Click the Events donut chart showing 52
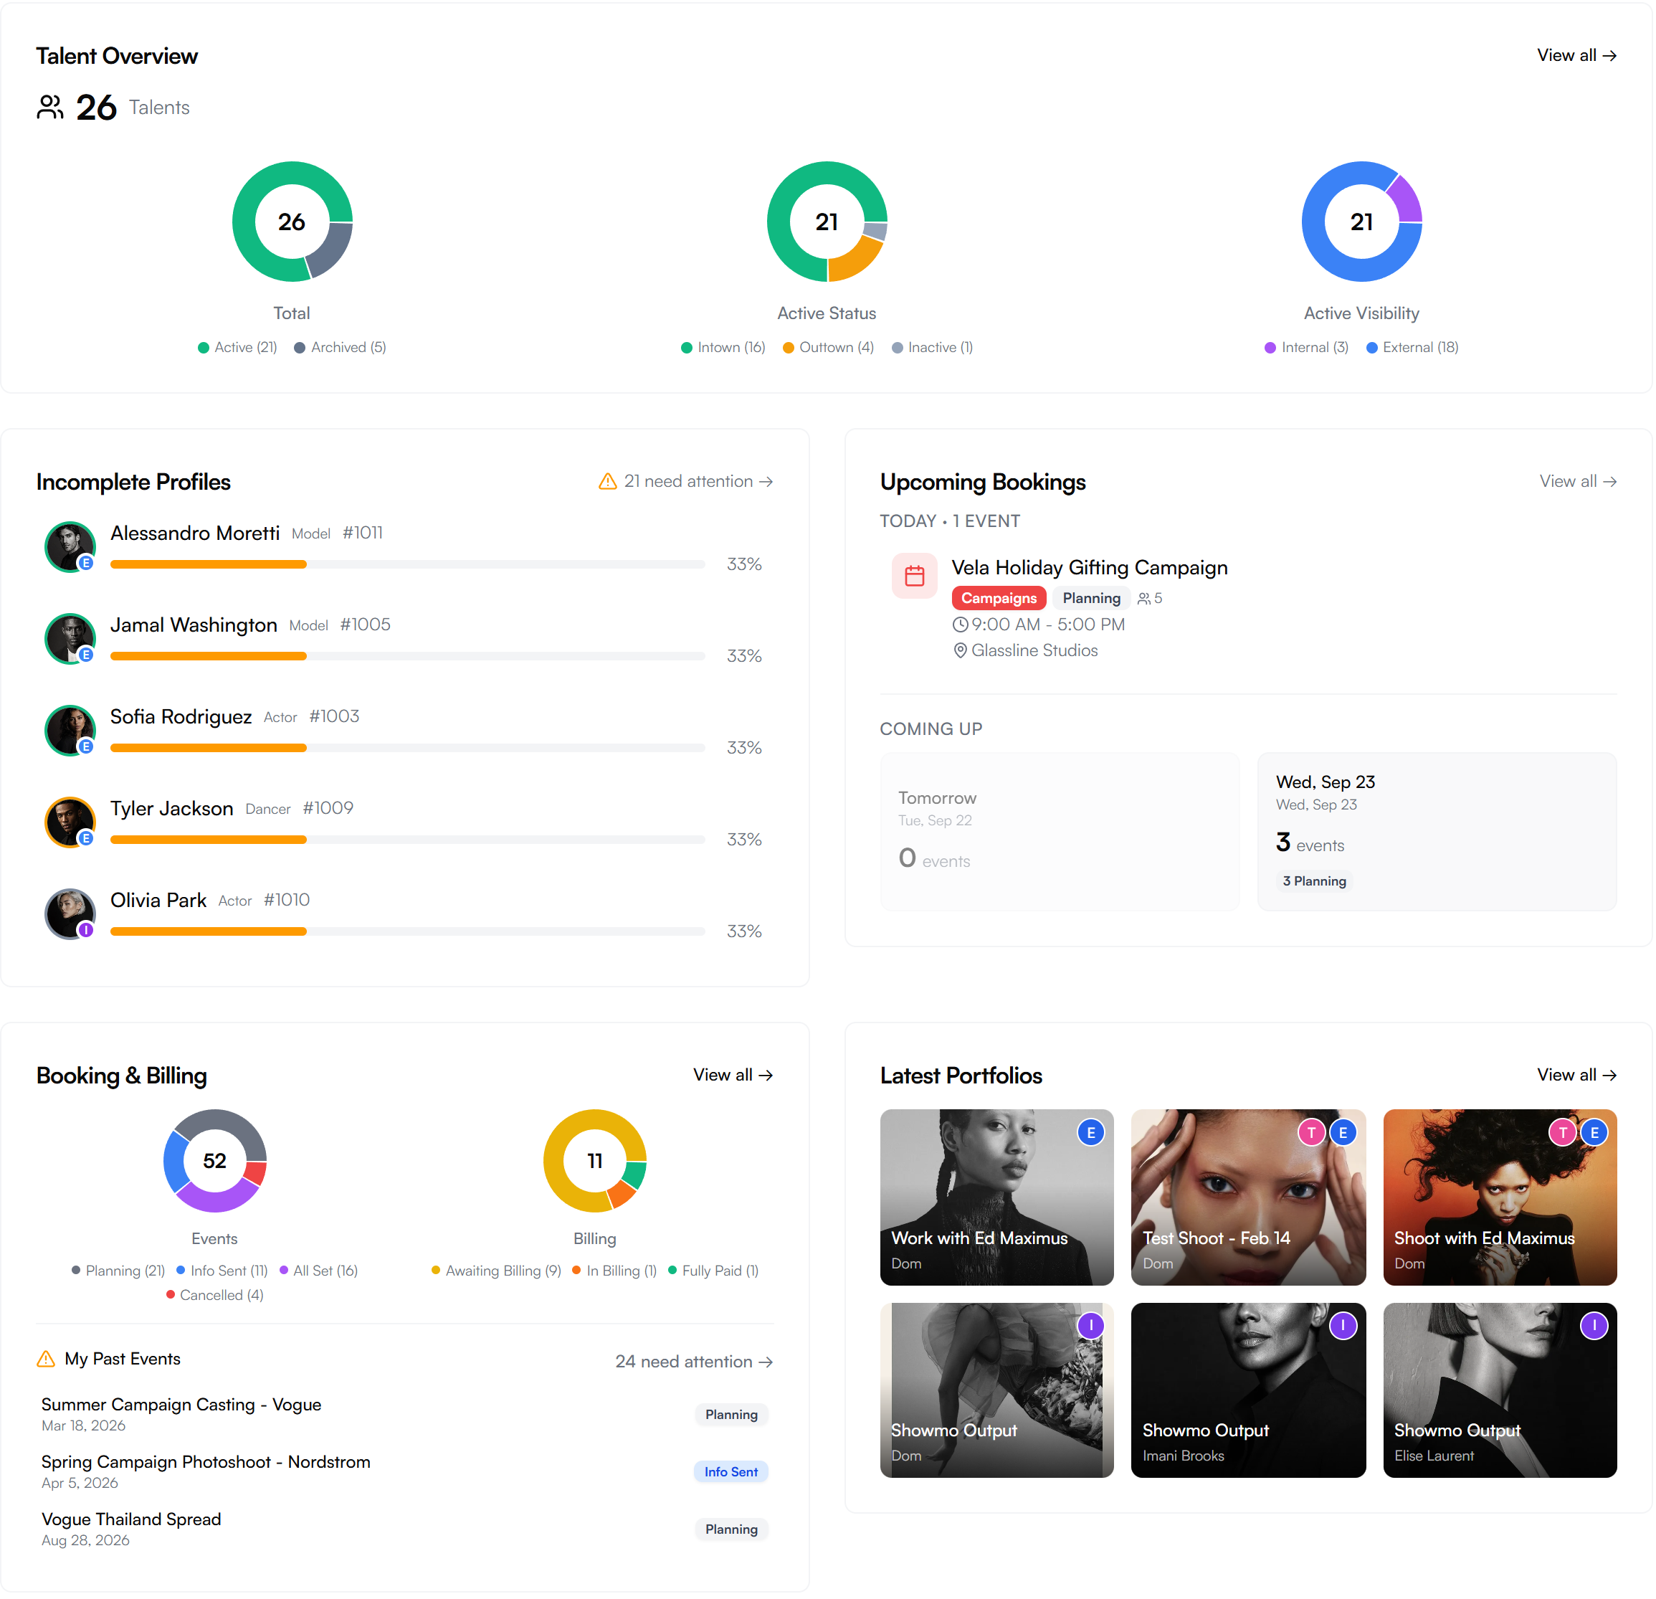The image size is (1656, 1599). pos(214,1161)
